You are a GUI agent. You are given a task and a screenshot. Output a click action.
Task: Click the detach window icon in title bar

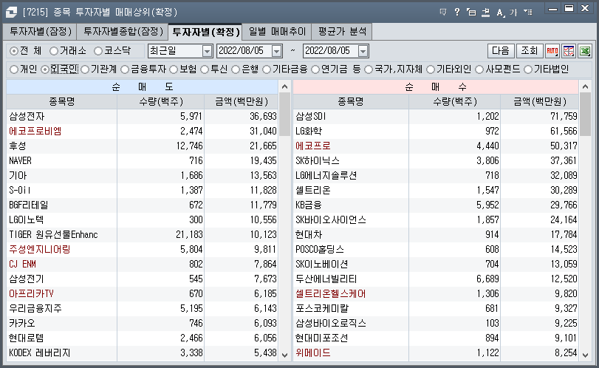(x=471, y=13)
